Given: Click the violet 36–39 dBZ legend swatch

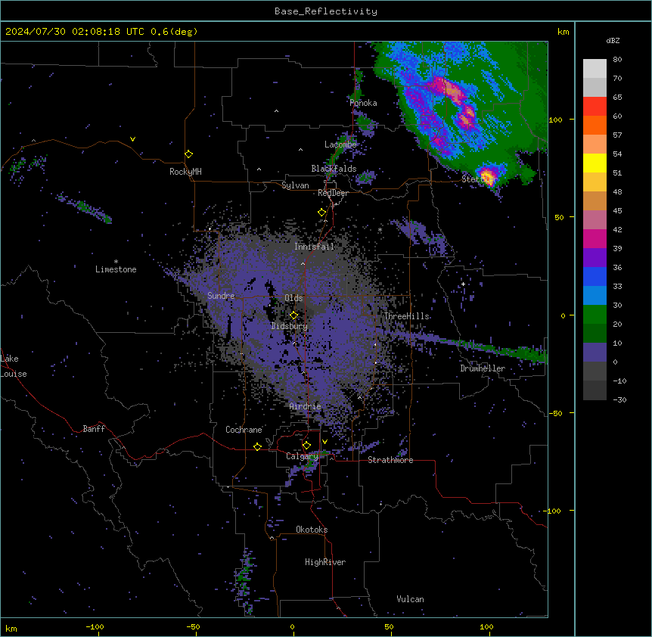Looking at the screenshot, I should (x=595, y=258).
